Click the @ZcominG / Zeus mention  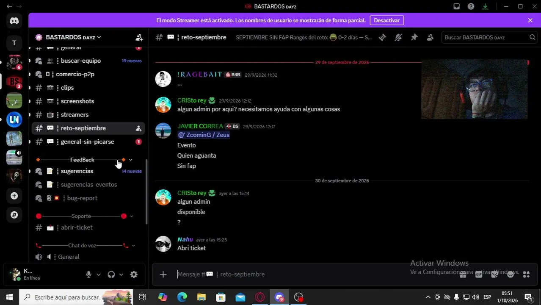(x=204, y=135)
